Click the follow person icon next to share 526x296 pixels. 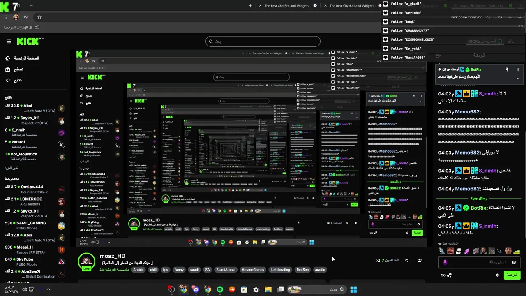pos(420,260)
